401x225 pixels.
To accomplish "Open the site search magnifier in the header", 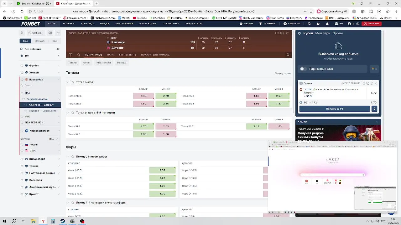I will 309,24.
